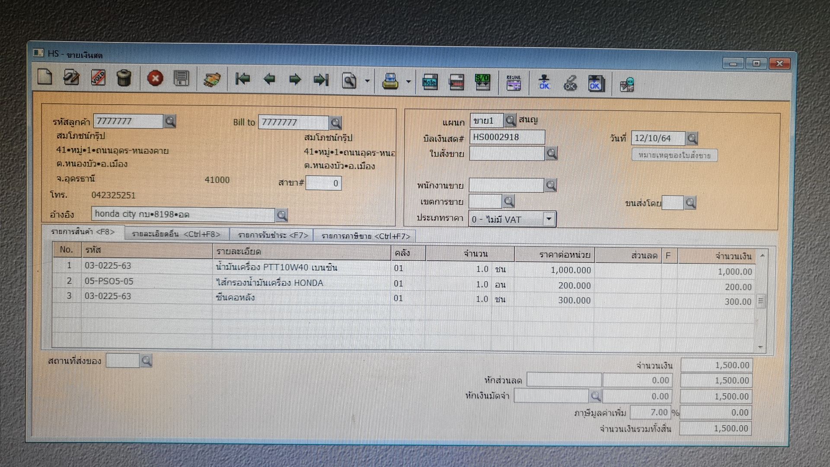The image size is (830, 467).
Task: Click the พนักงานขาย input field
Action: [506, 186]
